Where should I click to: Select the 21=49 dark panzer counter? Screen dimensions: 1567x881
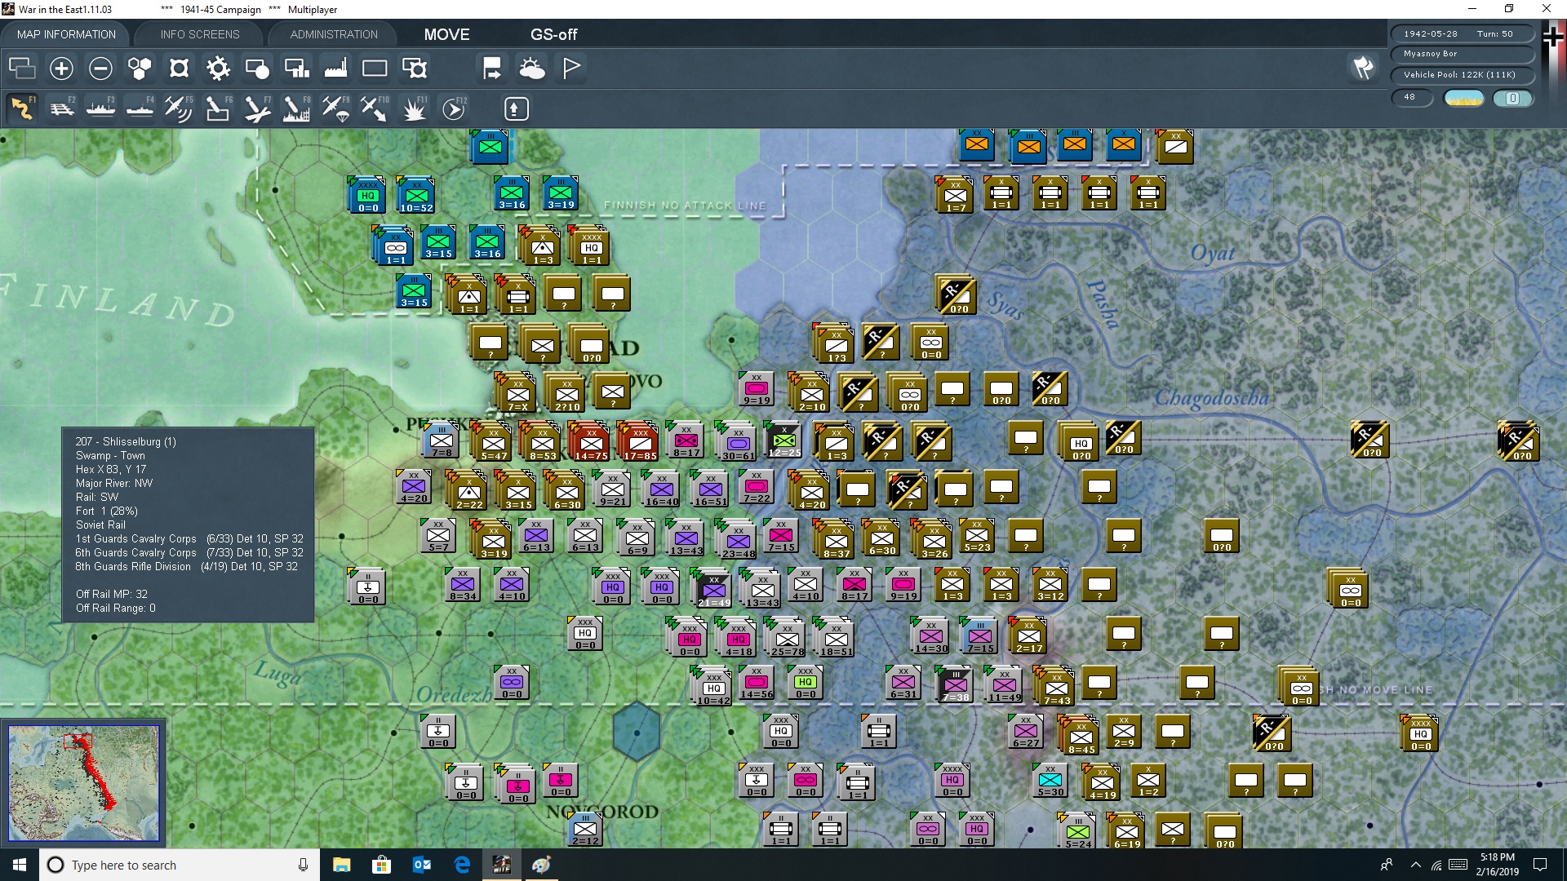click(713, 588)
